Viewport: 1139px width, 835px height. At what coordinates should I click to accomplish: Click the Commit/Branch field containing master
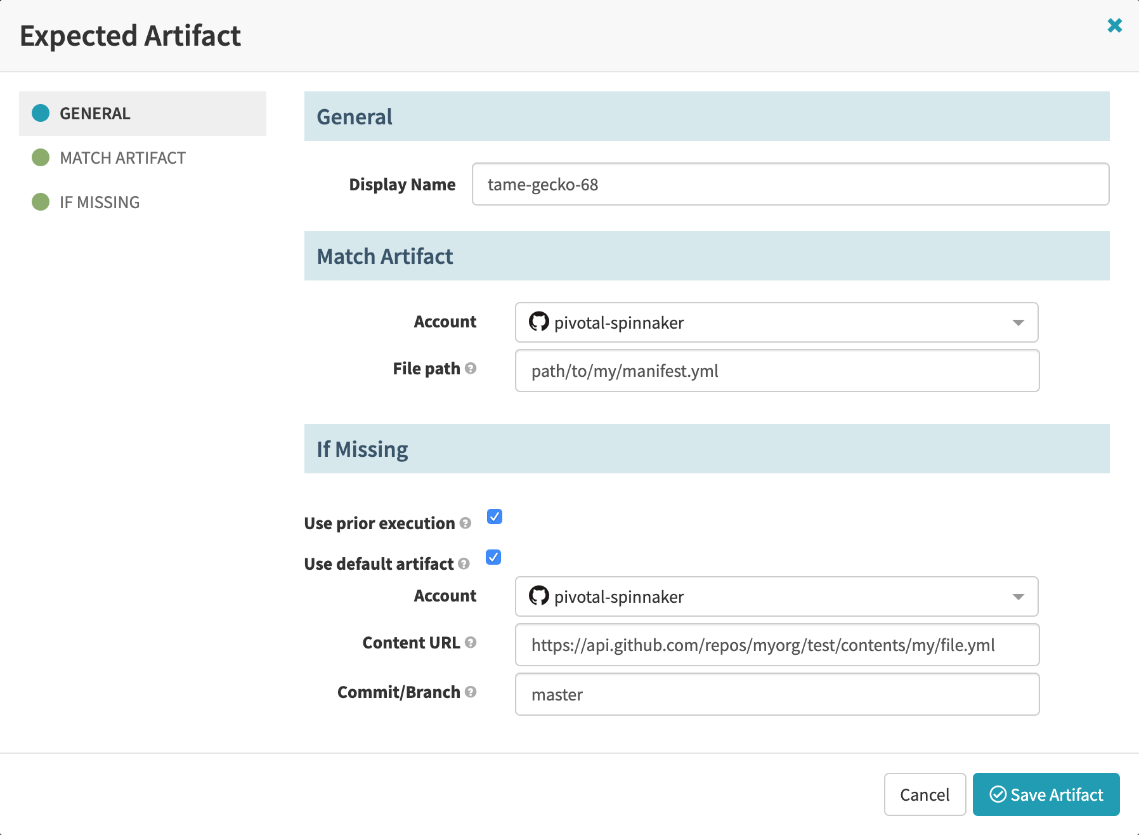click(x=776, y=694)
